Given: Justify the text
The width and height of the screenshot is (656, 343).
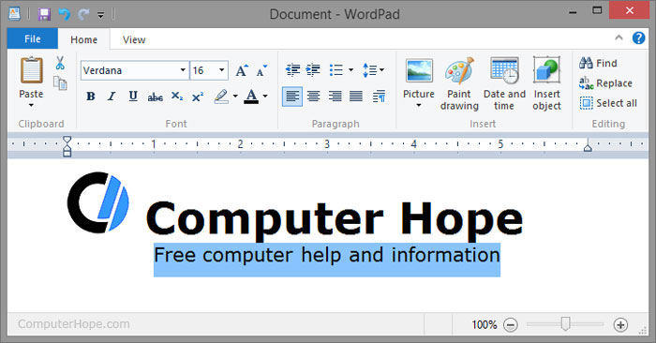Looking at the screenshot, I should click(x=356, y=97).
